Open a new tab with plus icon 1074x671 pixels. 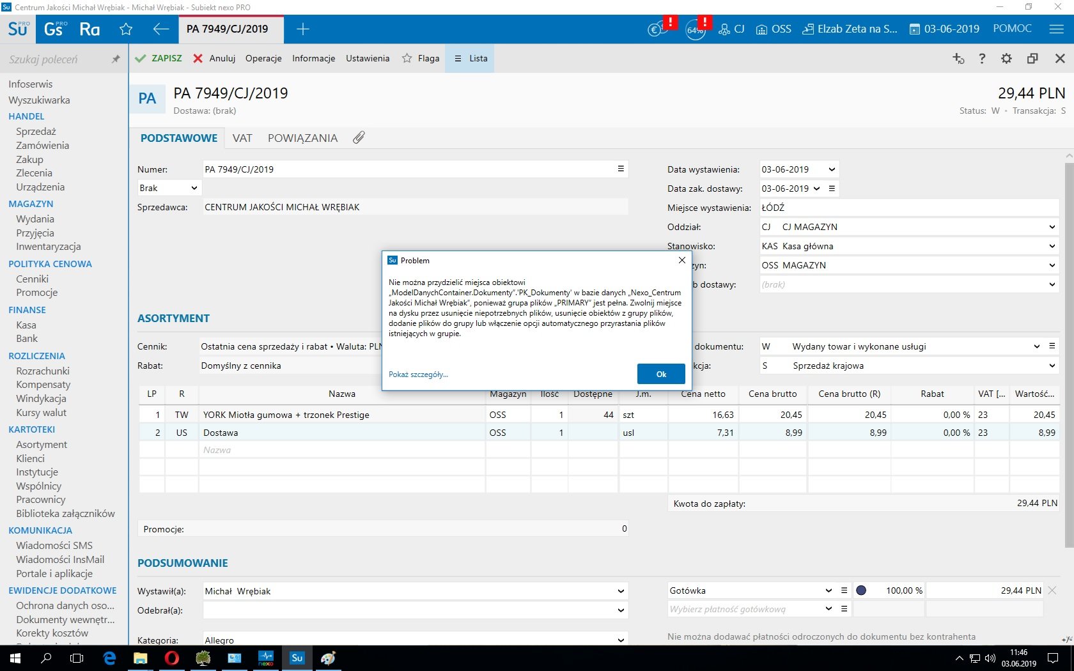point(303,29)
